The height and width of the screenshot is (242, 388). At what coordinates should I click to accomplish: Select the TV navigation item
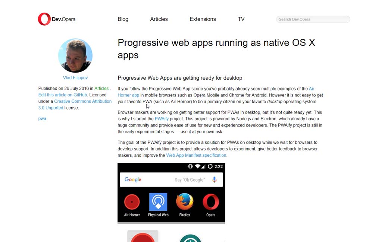(x=241, y=19)
